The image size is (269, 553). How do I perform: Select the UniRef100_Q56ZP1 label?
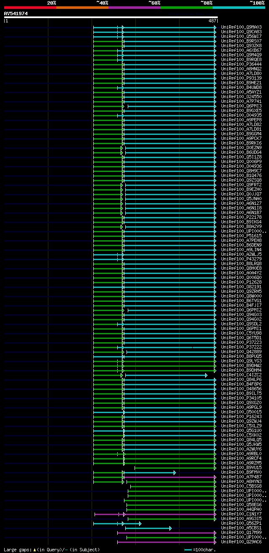click(x=241, y=523)
